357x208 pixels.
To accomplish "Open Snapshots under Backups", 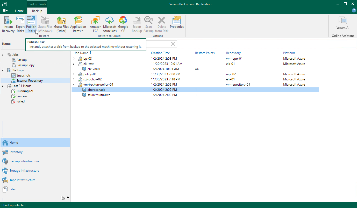I will (24, 75).
